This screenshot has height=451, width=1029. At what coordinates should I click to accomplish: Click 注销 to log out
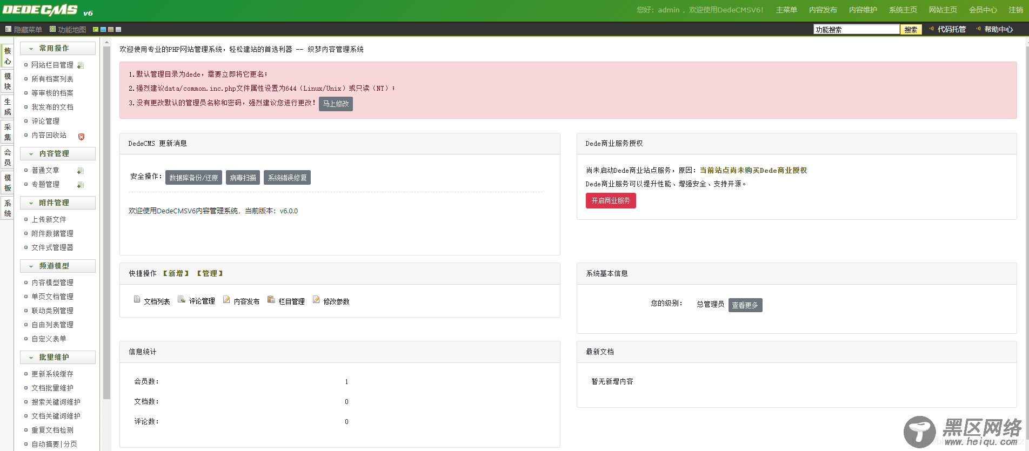pos(1015,10)
